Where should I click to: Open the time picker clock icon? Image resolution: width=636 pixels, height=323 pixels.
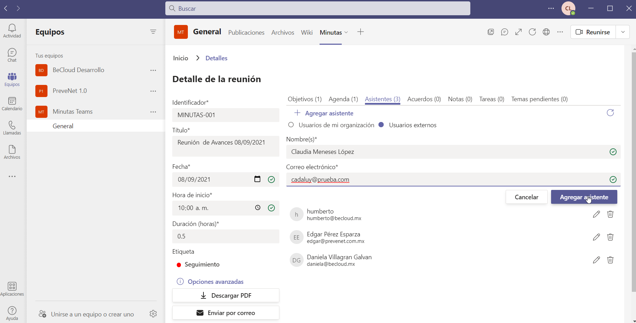click(258, 208)
